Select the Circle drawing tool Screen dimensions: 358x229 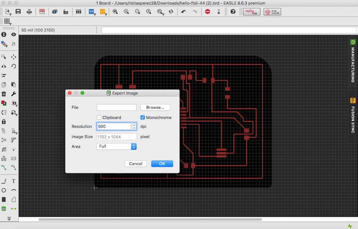(x=4, y=190)
